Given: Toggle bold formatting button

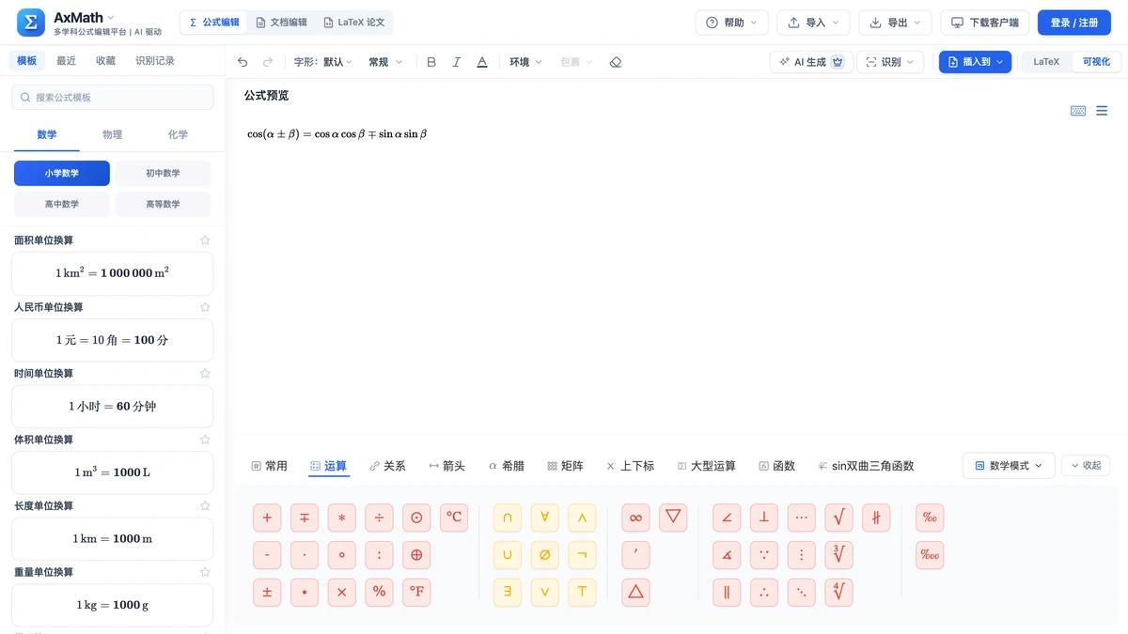Looking at the screenshot, I should click(431, 62).
